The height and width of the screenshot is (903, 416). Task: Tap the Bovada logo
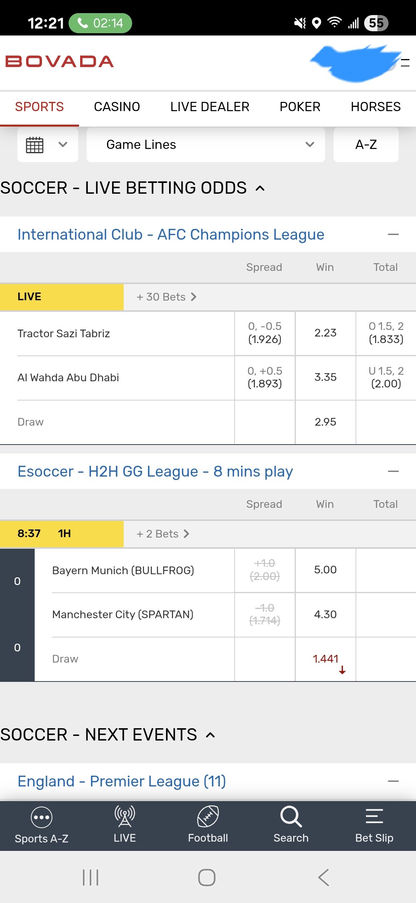point(59,62)
